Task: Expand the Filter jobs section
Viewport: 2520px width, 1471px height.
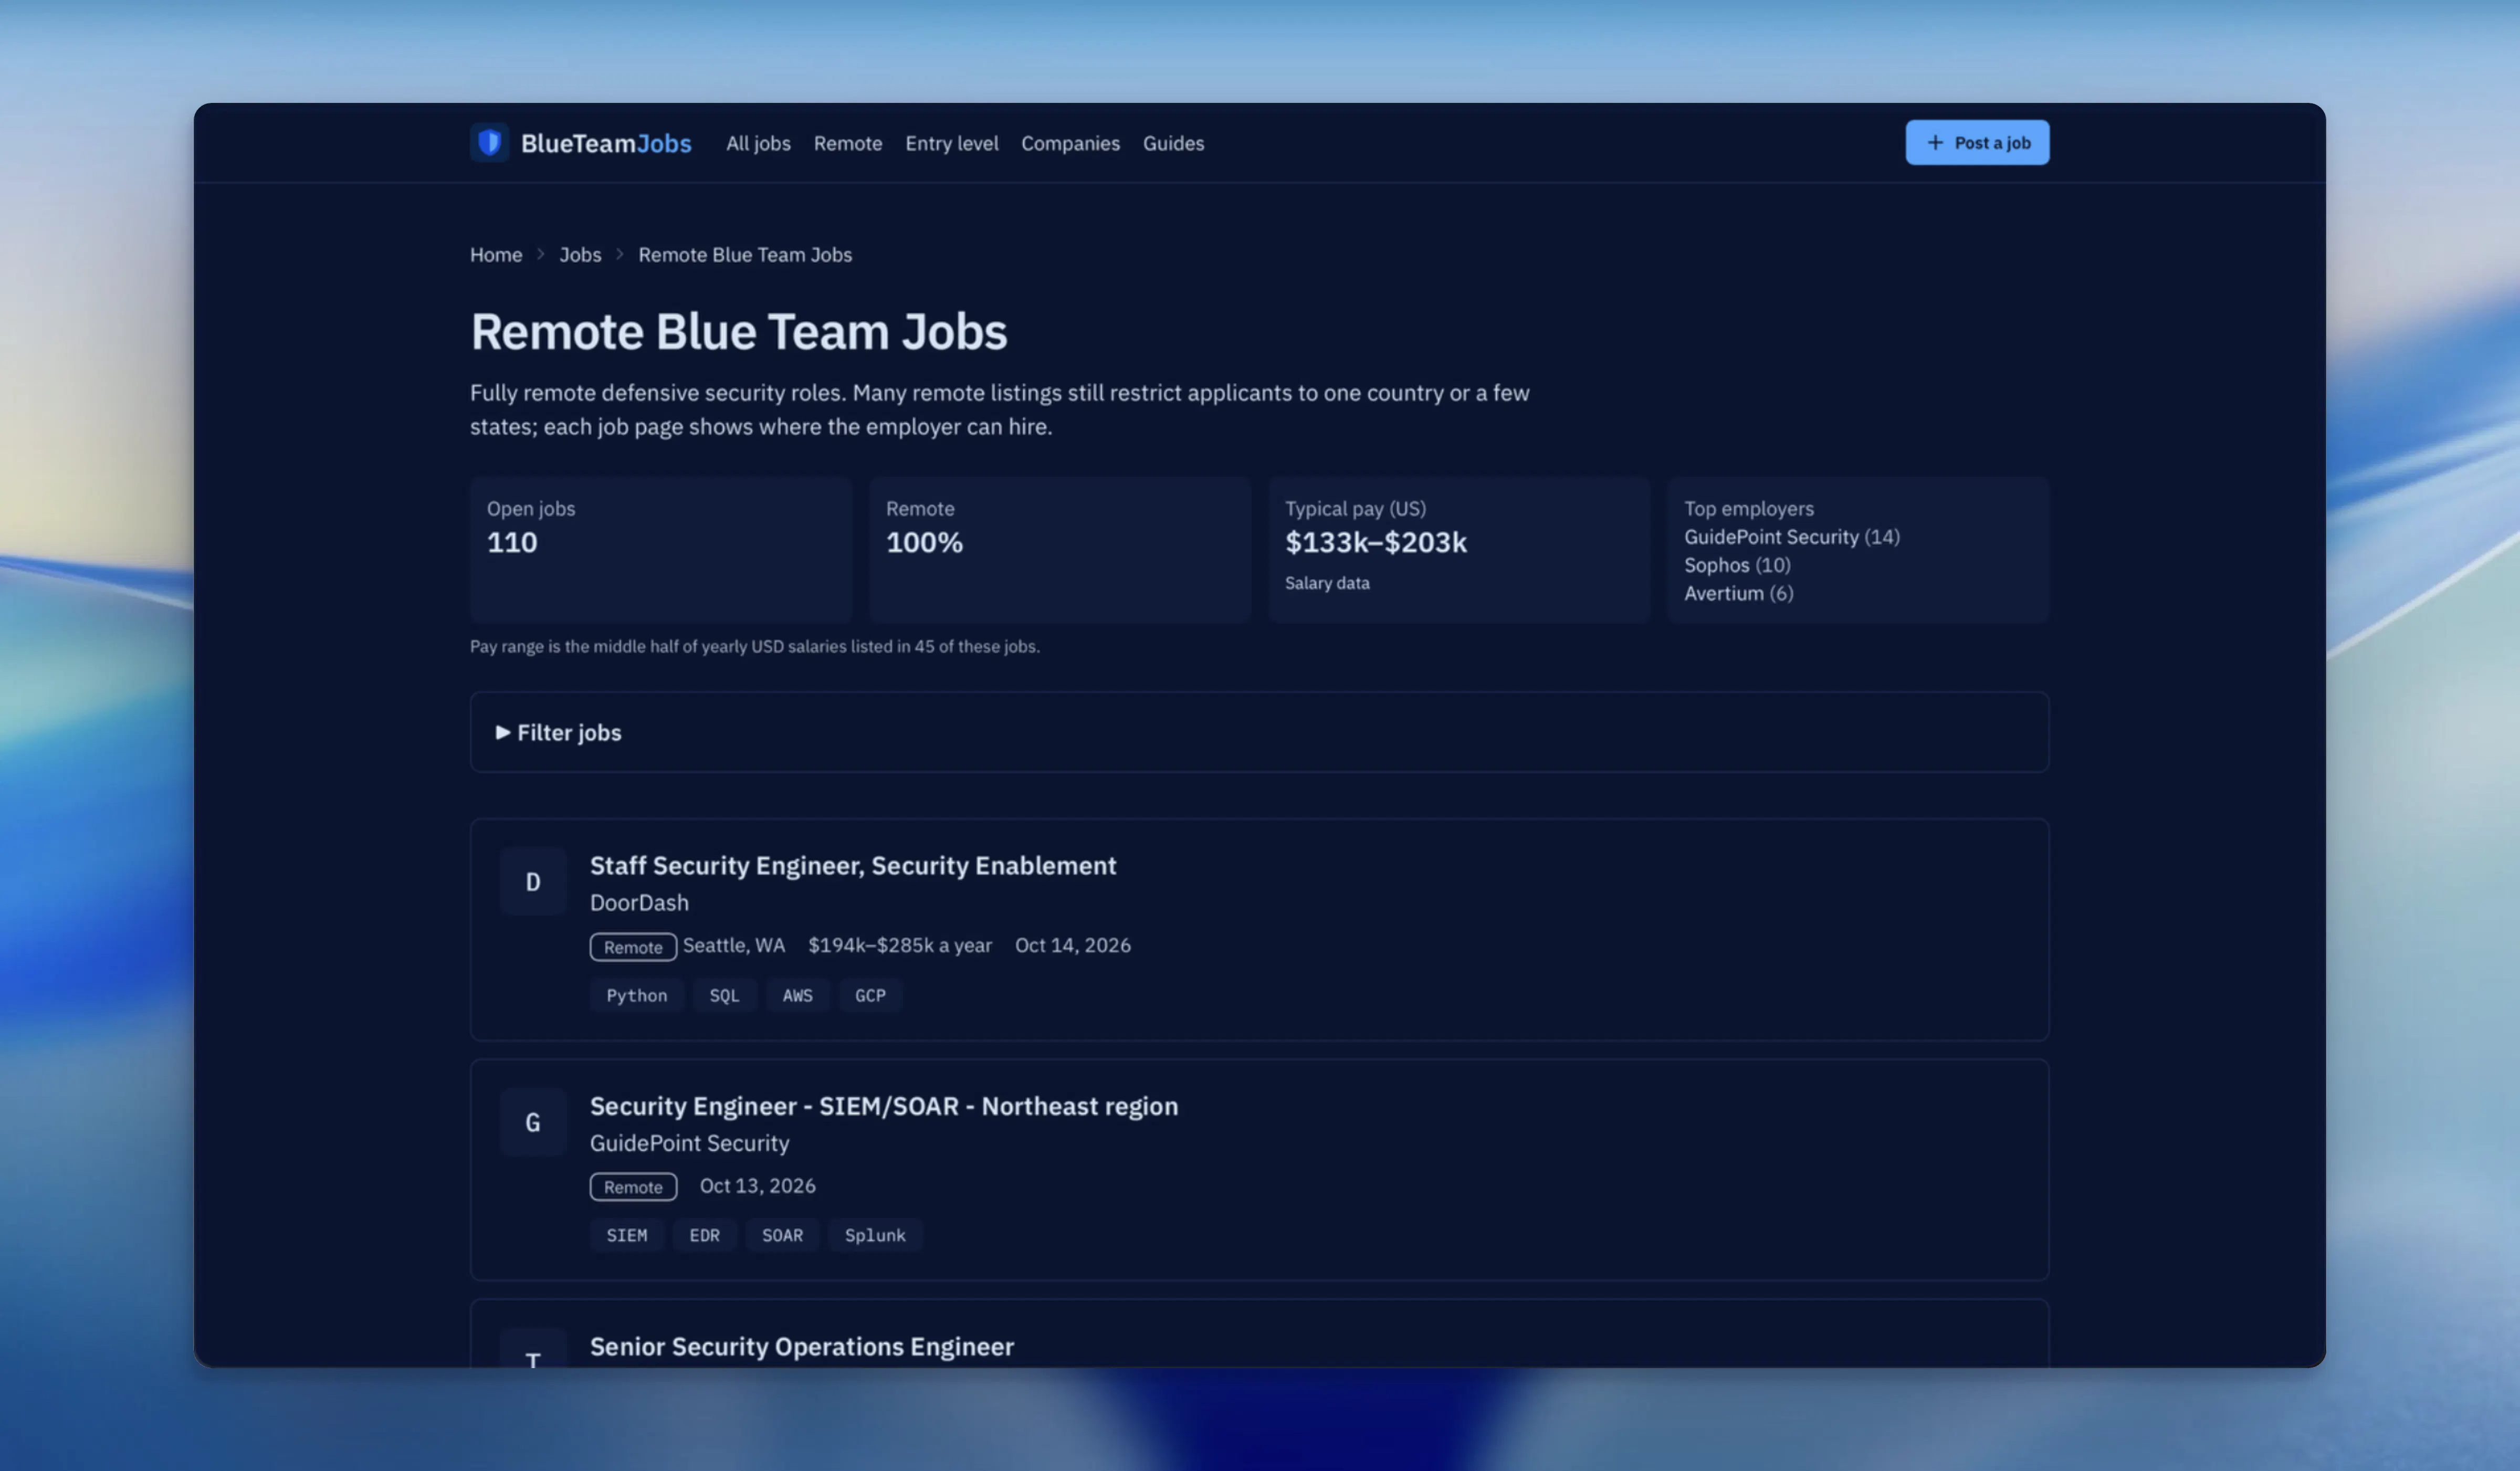Action: click(1259, 732)
